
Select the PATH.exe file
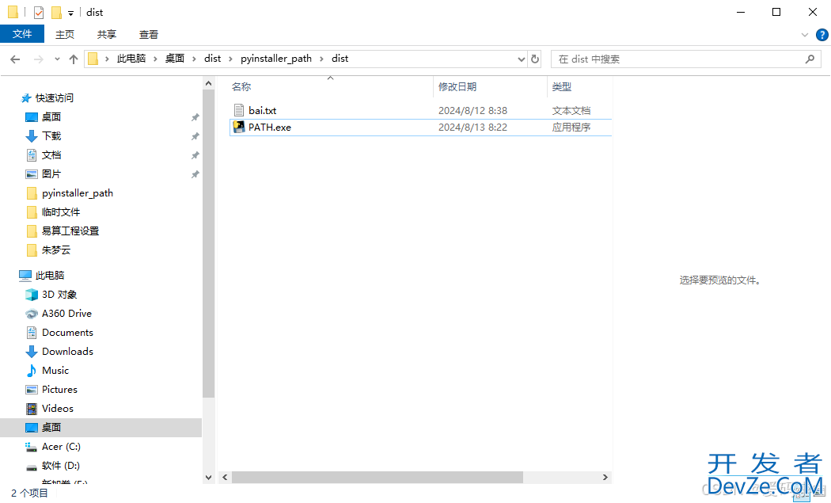pos(270,128)
